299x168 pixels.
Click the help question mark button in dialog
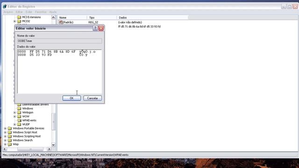click(95, 28)
